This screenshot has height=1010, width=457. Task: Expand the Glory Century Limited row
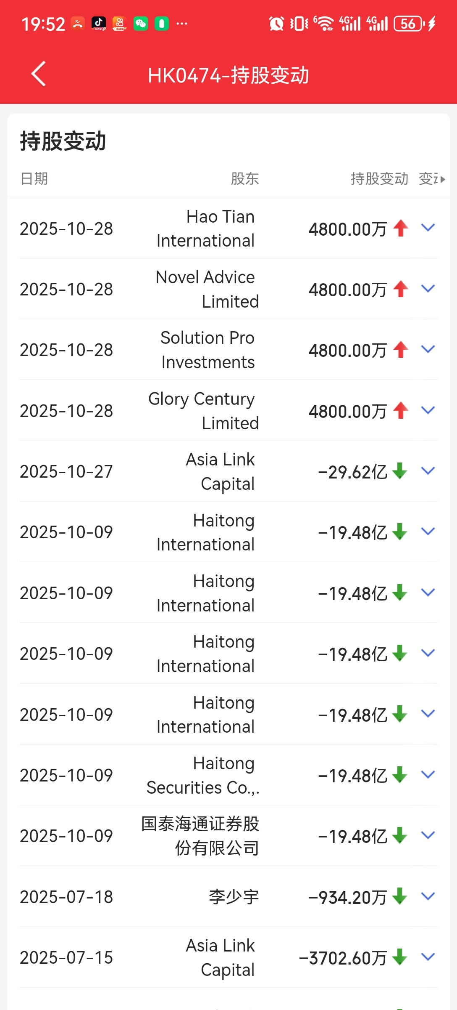[x=428, y=410]
